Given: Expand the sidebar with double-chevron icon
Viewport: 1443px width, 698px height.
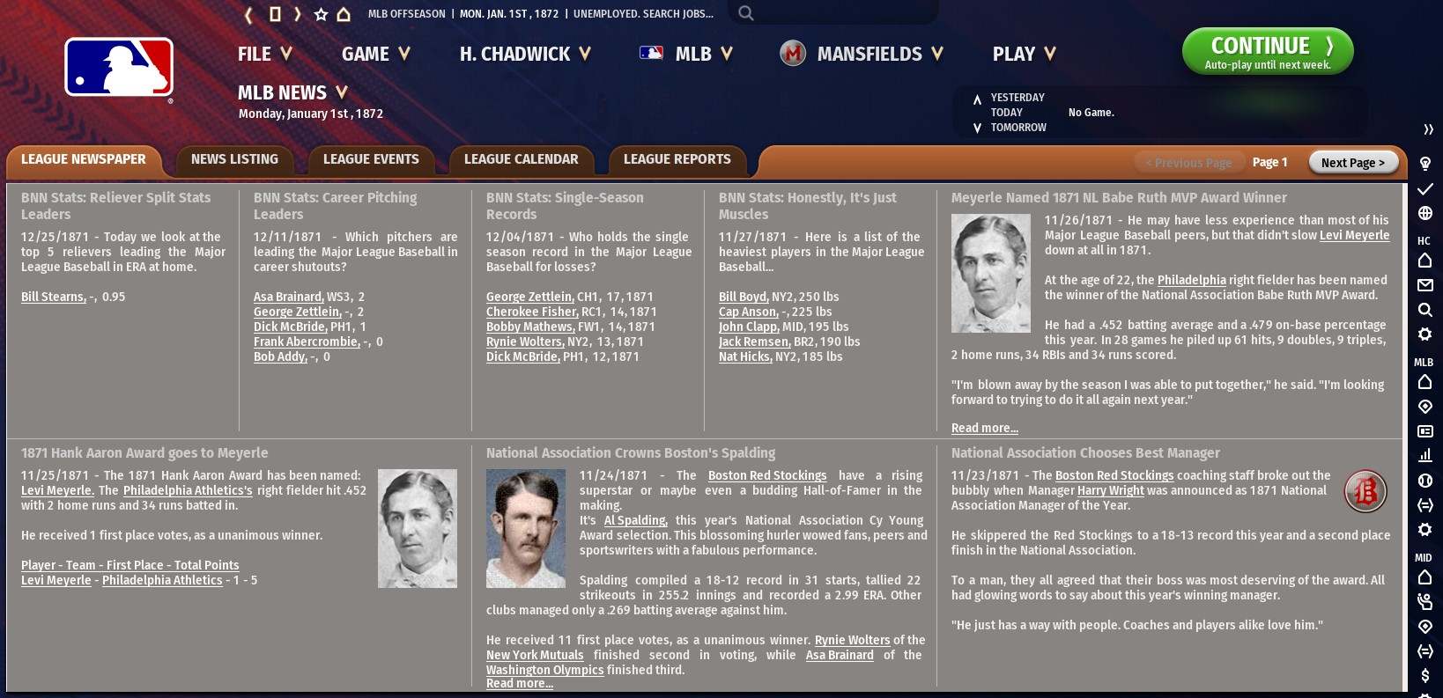Looking at the screenshot, I should point(1428,129).
